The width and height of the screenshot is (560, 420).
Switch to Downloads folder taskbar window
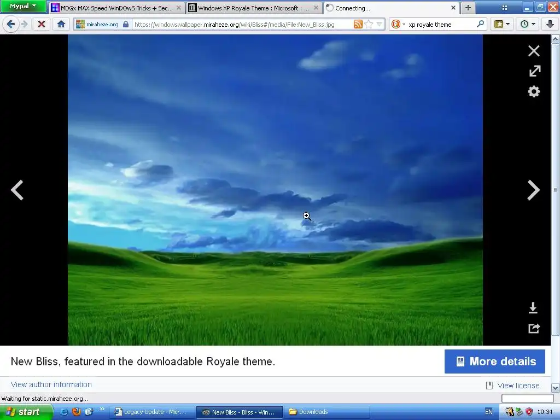327,412
